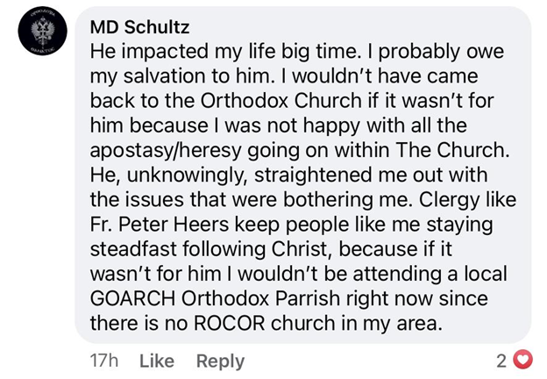Click the word GOARCH in the comment
Screen dimensions: 547x379
132,299
